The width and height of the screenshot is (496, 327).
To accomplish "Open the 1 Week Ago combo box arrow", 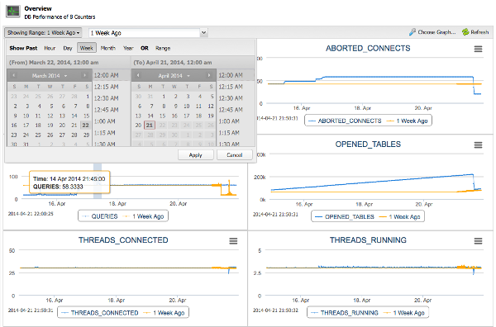I will point(204,32).
